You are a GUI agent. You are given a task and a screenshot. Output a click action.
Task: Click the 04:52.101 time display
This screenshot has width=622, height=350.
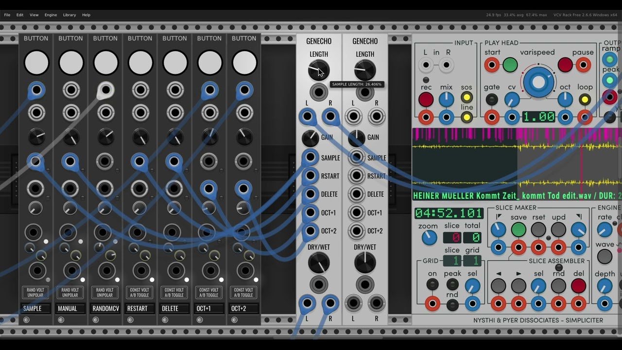pyautogui.click(x=449, y=213)
